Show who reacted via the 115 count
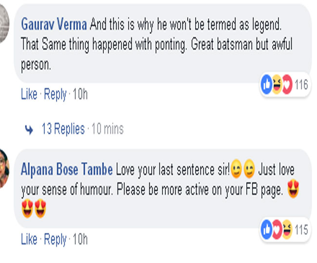The image size is (317, 263). pyautogui.click(x=301, y=230)
